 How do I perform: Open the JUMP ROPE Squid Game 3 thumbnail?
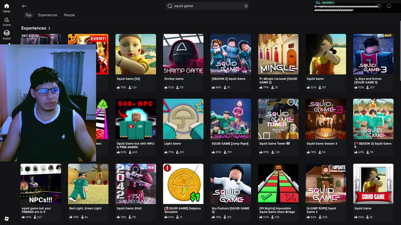326,184
